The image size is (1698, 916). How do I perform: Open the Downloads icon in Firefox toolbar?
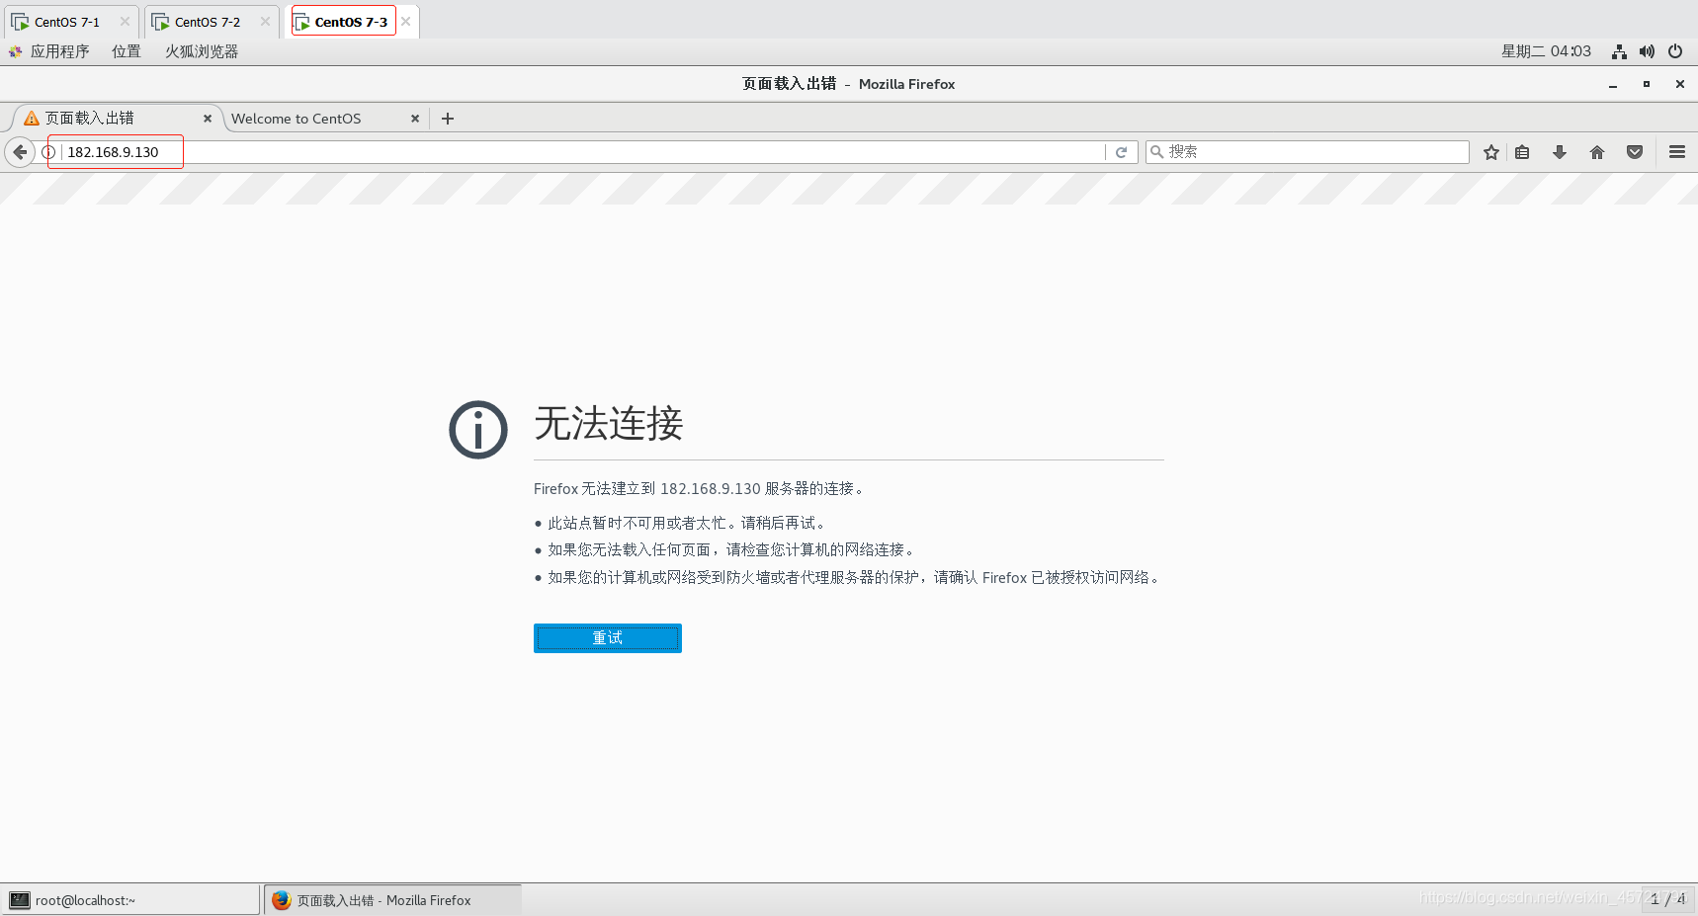(1559, 152)
